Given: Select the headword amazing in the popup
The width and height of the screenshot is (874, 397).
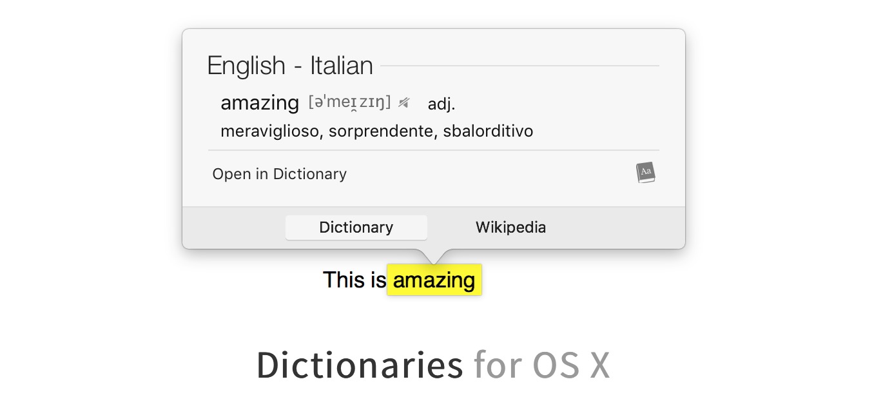Looking at the screenshot, I should pos(260,102).
